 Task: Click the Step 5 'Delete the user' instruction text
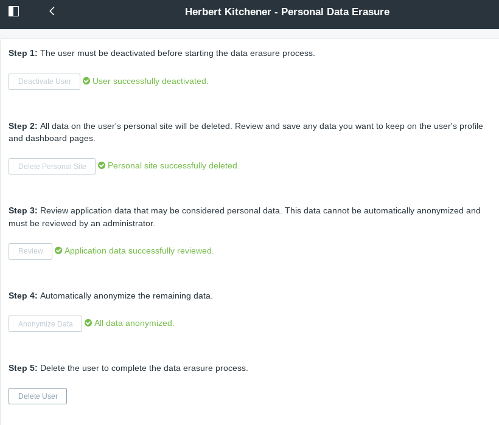click(128, 368)
